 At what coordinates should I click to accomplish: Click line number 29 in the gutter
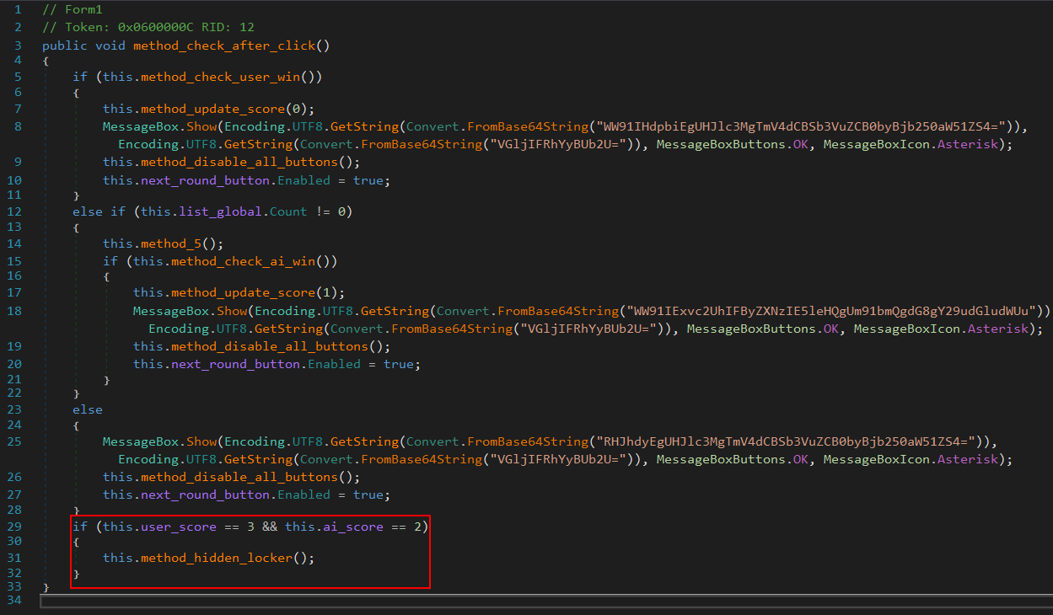(14, 527)
